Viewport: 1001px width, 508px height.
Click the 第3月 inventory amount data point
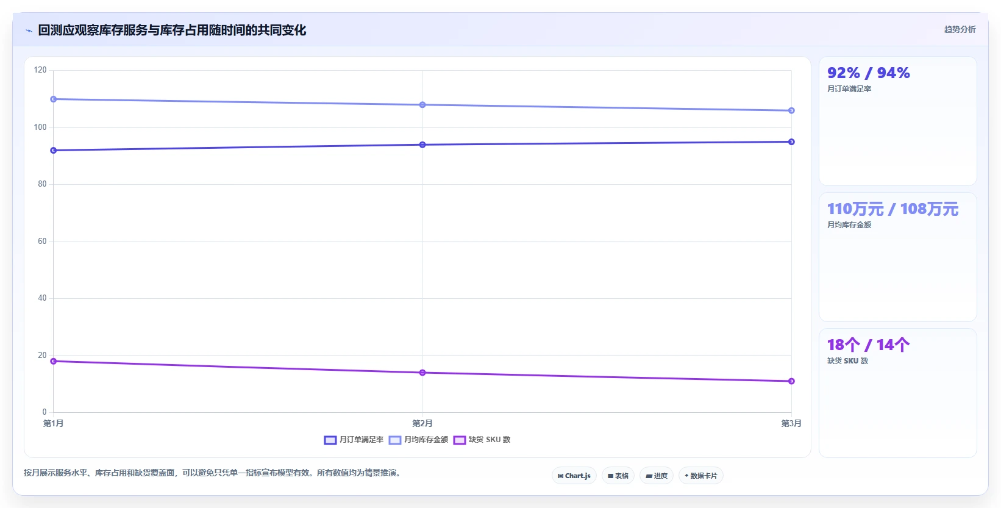[791, 111]
